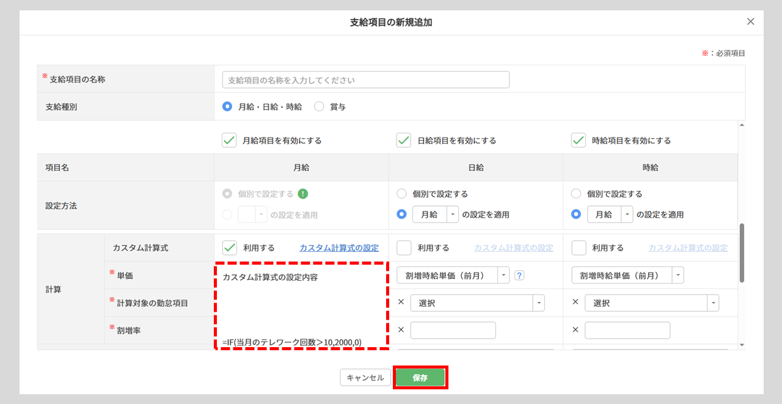Choose 個別で設定する under 日給 column
Screen dimensions: 782x404
[x=401, y=194]
